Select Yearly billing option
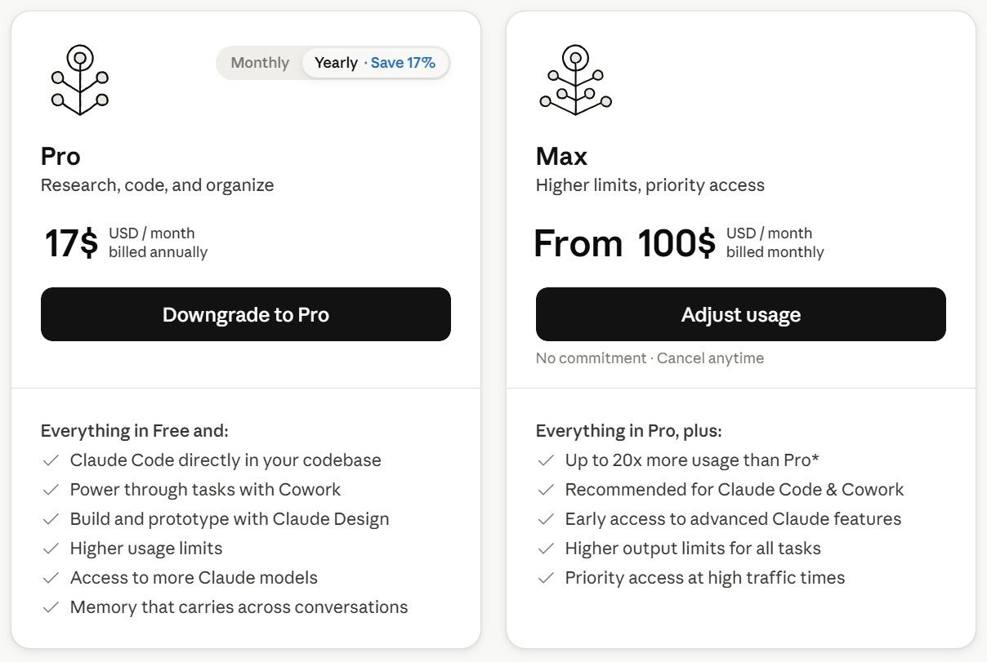Image resolution: width=987 pixels, height=662 pixels. [336, 63]
